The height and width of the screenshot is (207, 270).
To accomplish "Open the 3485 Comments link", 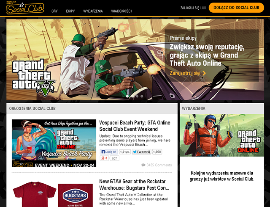I will coord(159,165).
